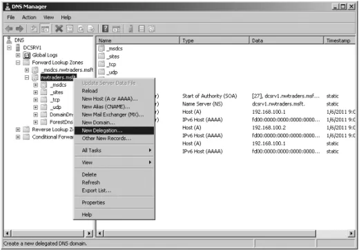Choose New Delegation from context menu
The image size is (359, 251).
click(x=114, y=130)
